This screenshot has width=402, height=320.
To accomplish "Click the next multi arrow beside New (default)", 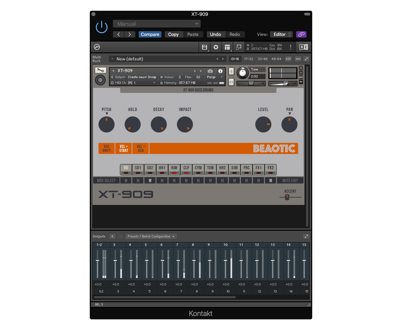I will tap(223, 59).
